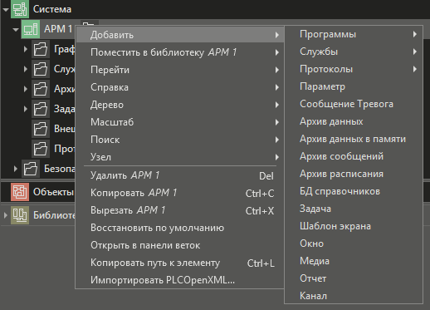Add a Сообщение Тревога item

(354, 104)
